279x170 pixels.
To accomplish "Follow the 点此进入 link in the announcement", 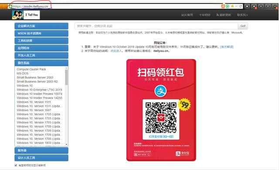I will coord(116,51).
